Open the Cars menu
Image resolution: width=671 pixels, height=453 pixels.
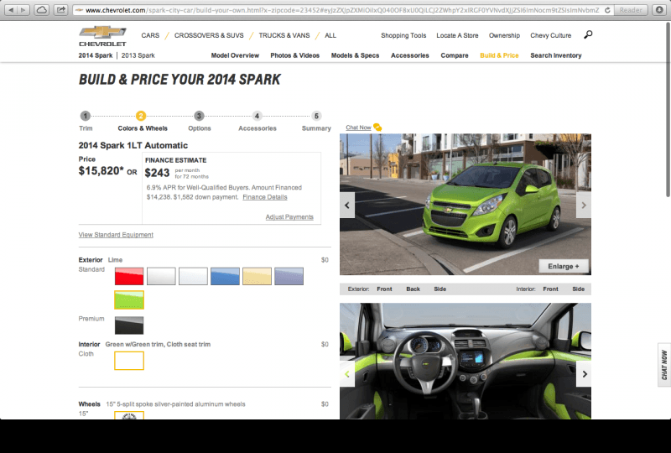[150, 35]
